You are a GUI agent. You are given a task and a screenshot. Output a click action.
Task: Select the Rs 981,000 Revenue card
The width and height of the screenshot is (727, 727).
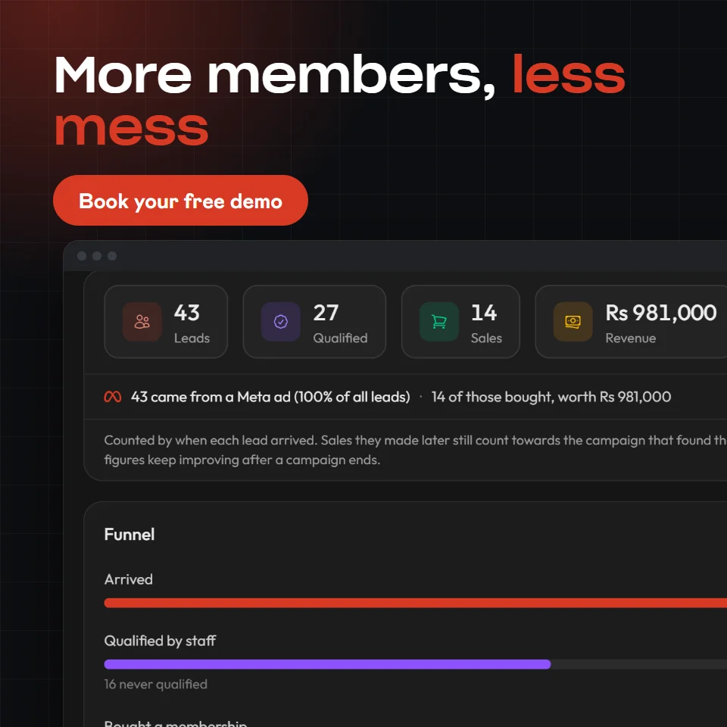(x=631, y=321)
